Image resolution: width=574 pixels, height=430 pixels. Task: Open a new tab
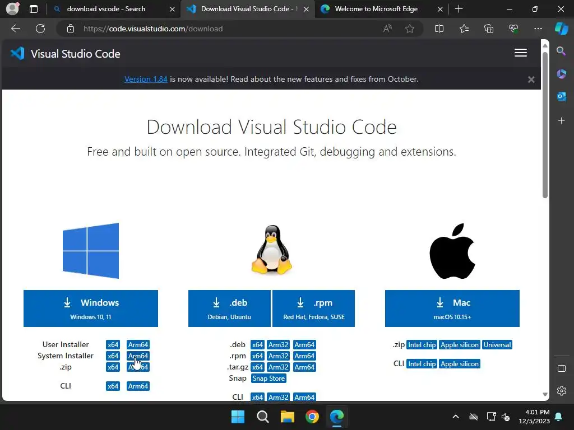[x=459, y=9]
